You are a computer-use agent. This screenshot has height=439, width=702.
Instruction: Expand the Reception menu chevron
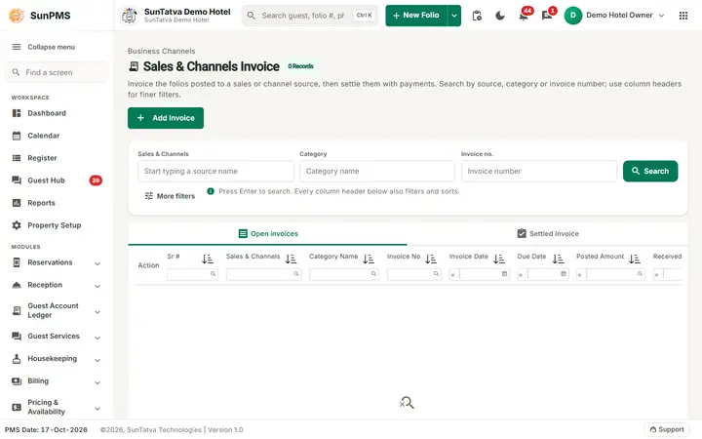[x=97, y=286]
